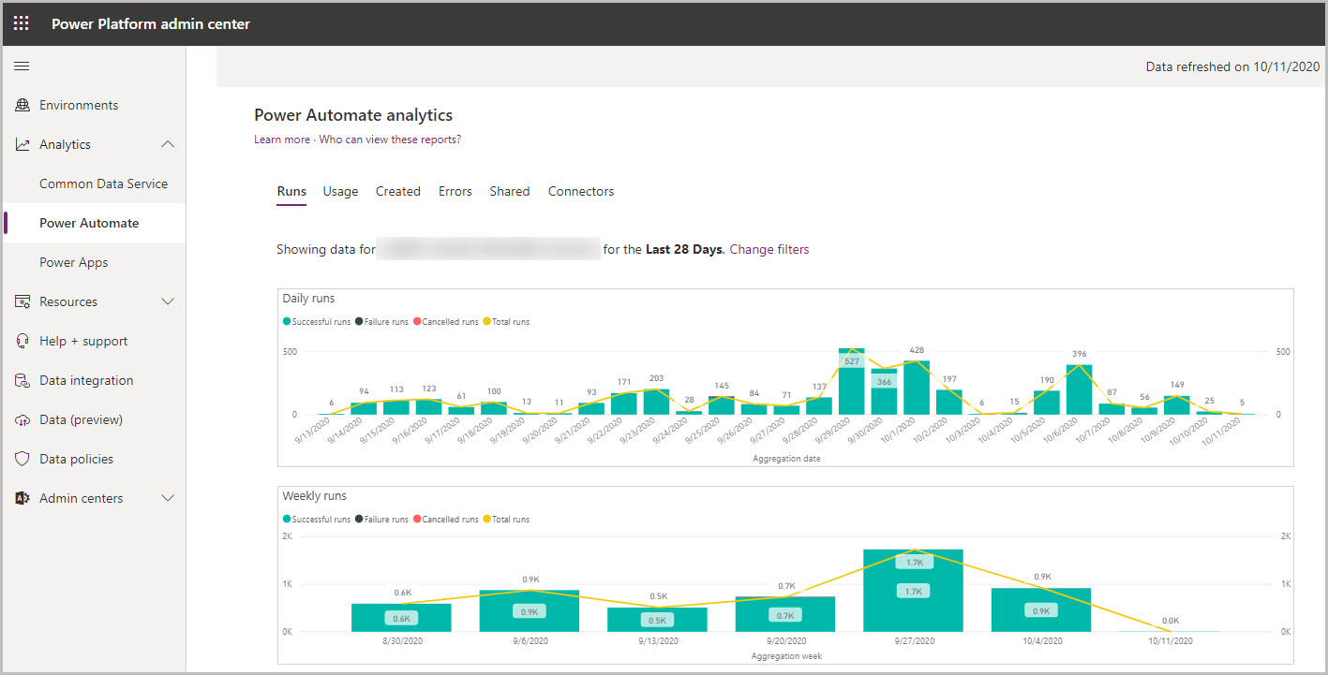1328x675 pixels.
Task: Open Help + support from the sidebar
Action: pyautogui.click(x=82, y=340)
